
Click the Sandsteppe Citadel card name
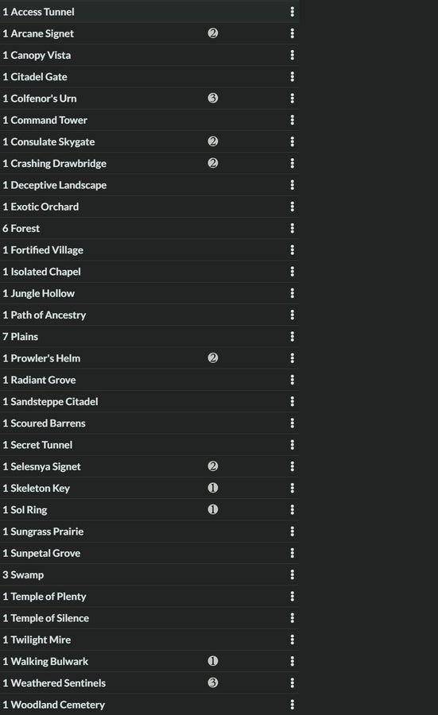pos(54,402)
